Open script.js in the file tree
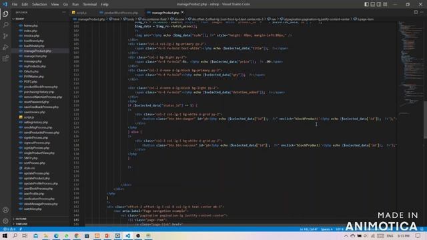Screen dimensions: 427x240 pyautogui.click(x=29, y=117)
